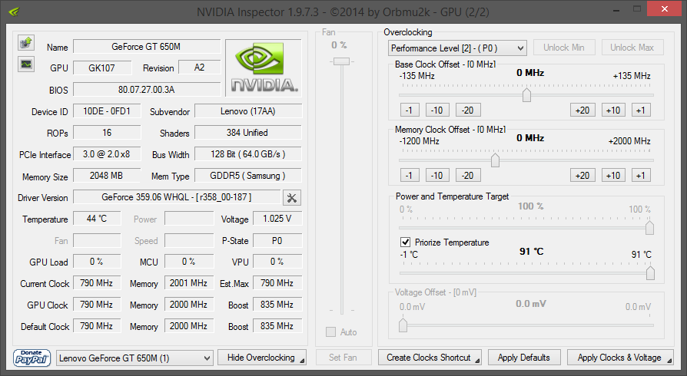Click the NVIDIA logo image
Image resolution: width=687 pixels, height=376 pixels.
[x=264, y=68]
